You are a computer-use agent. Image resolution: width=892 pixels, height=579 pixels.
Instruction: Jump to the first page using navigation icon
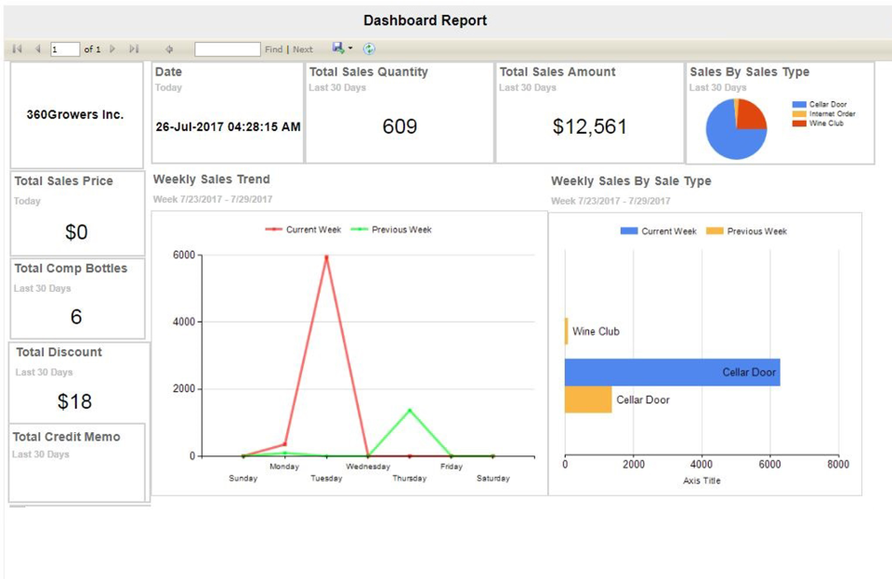(16, 48)
